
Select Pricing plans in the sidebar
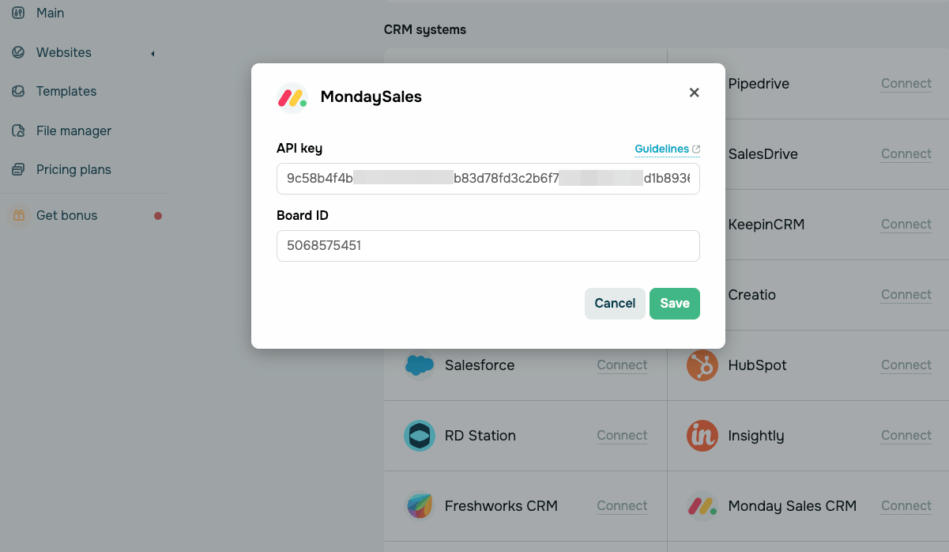point(73,169)
